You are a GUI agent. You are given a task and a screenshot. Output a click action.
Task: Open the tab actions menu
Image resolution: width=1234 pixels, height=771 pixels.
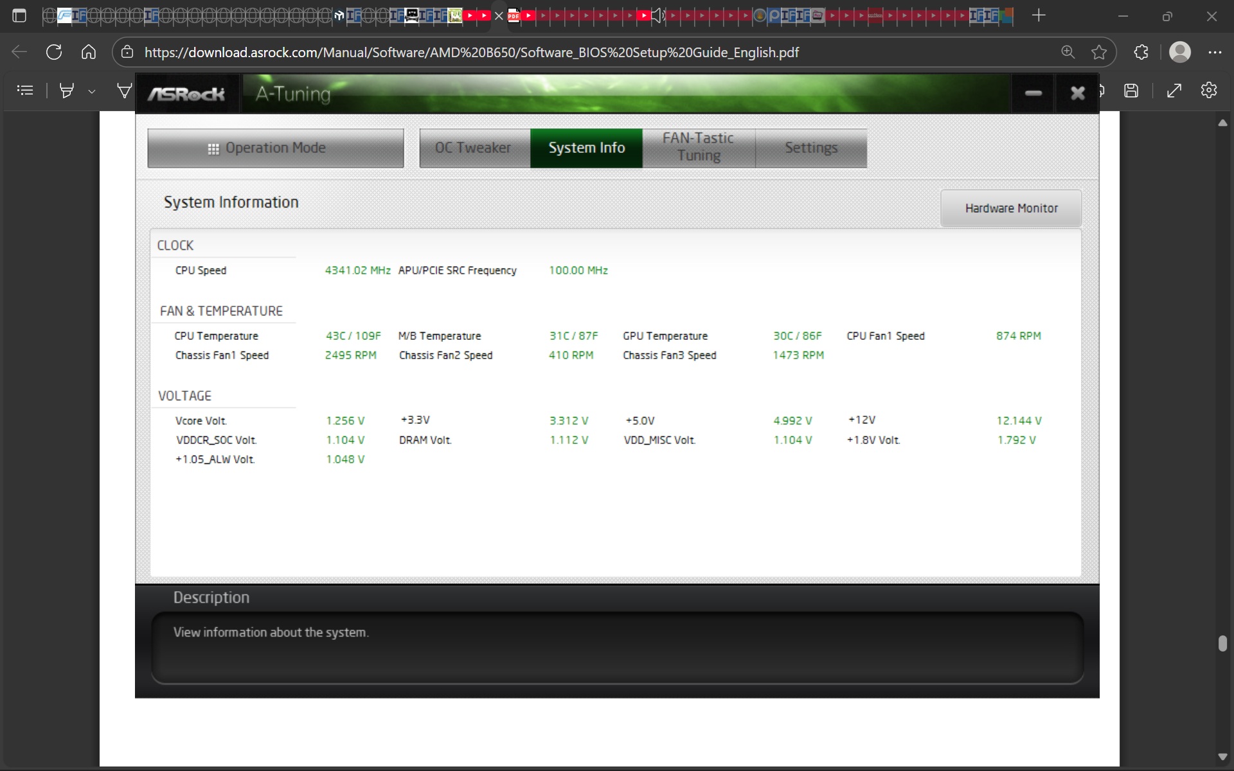point(19,15)
